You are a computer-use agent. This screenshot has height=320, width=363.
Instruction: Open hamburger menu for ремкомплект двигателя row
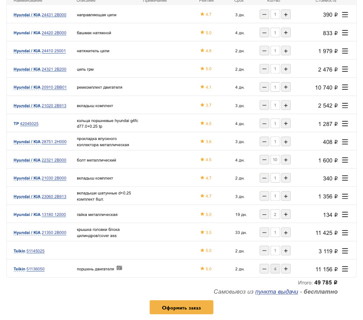345,87
